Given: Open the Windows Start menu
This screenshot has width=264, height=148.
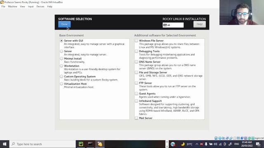Looking at the screenshot, I should point(5,144).
